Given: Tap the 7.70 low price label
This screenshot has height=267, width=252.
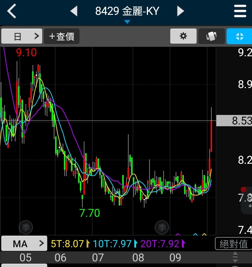Looking at the screenshot, I should pos(89,213).
